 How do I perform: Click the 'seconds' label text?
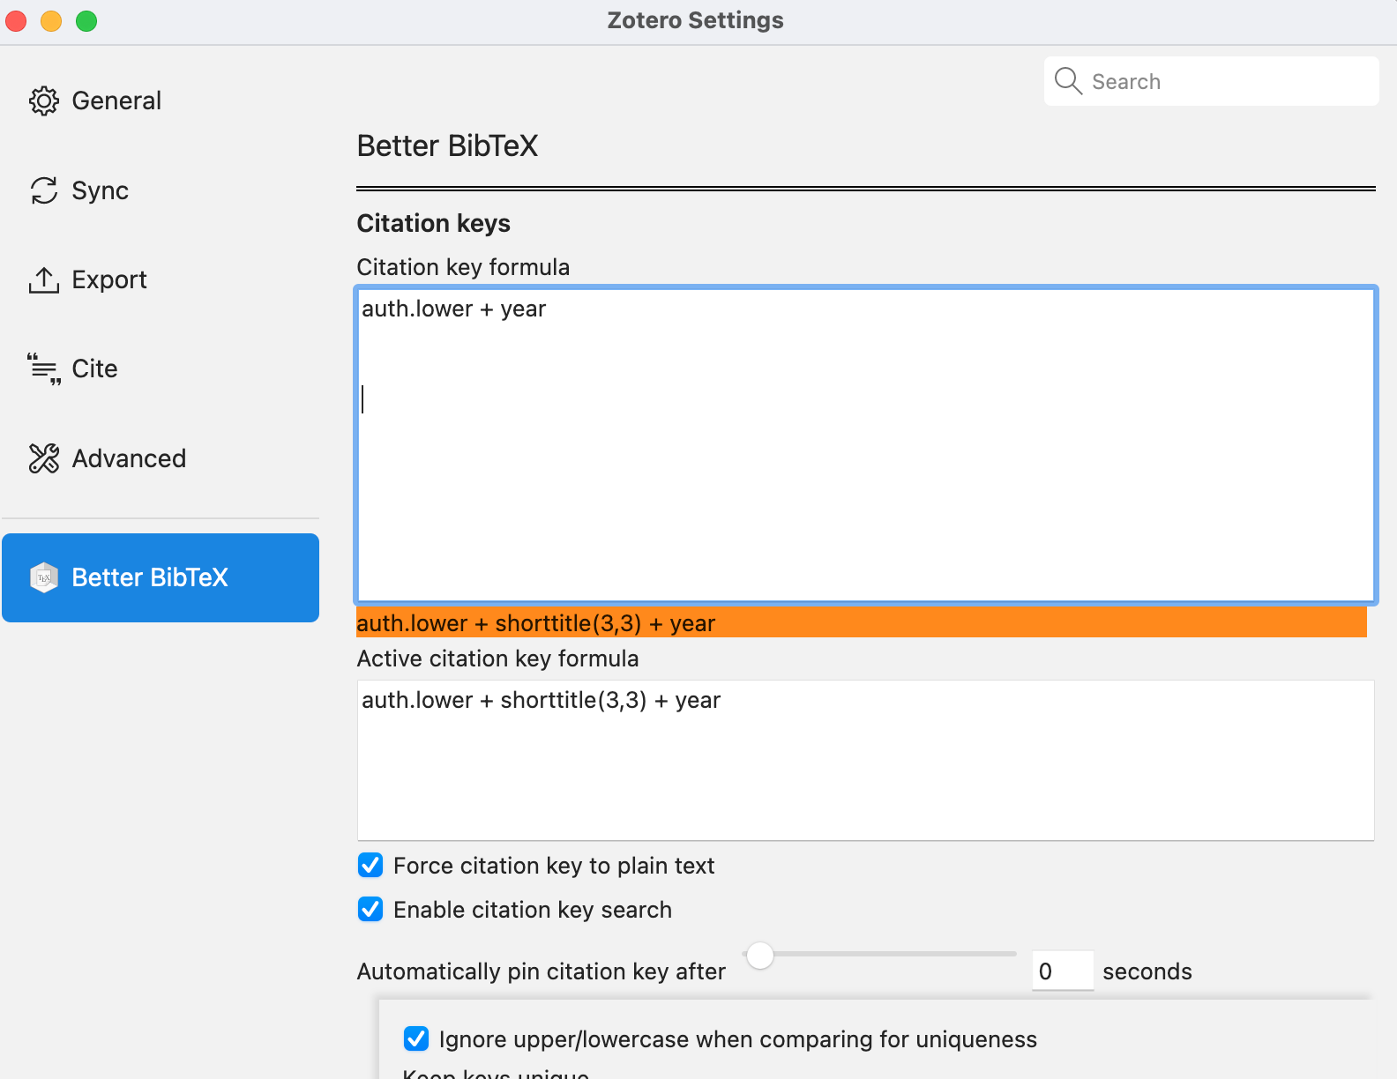1147,971
